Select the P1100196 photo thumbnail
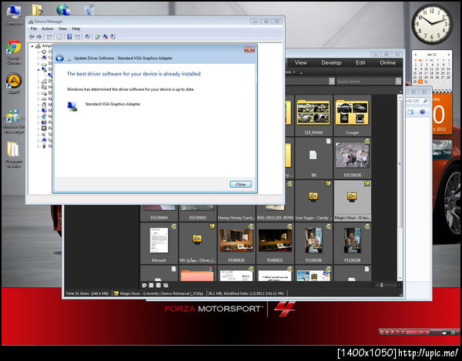462x361 pixels. point(313,243)
